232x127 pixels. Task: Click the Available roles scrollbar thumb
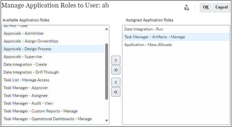106,72
